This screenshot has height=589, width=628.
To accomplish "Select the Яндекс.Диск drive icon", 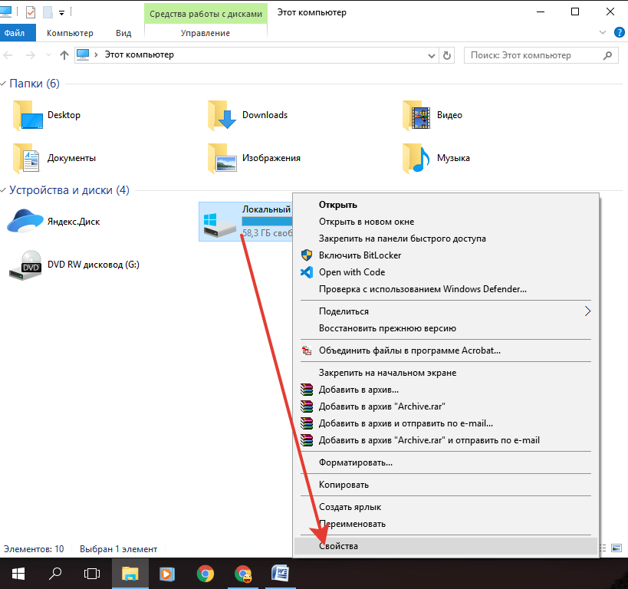I will point(25,221).
